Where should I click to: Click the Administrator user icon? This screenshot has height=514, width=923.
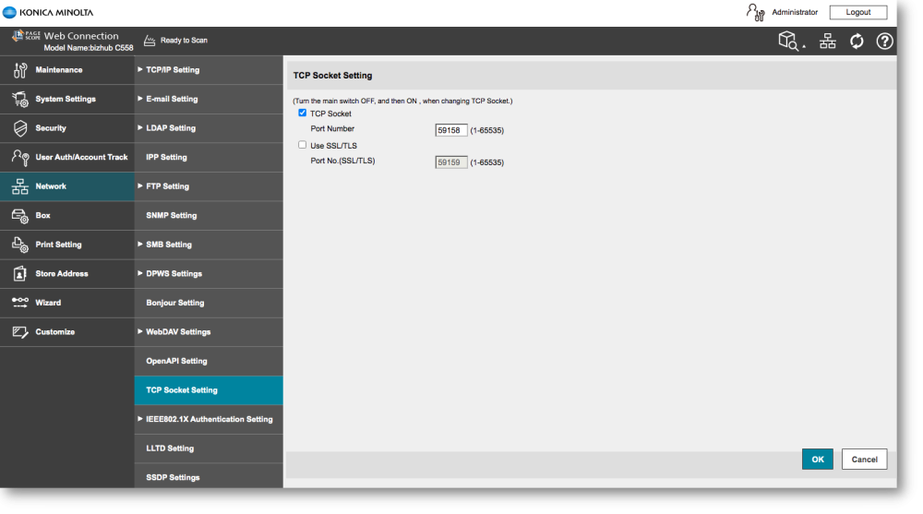[755, 12]
